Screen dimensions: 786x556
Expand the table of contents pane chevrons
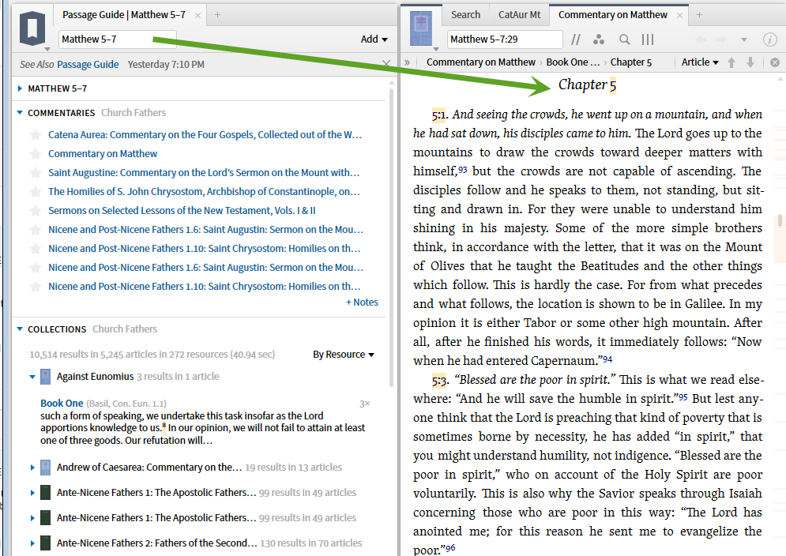point(408,62)
